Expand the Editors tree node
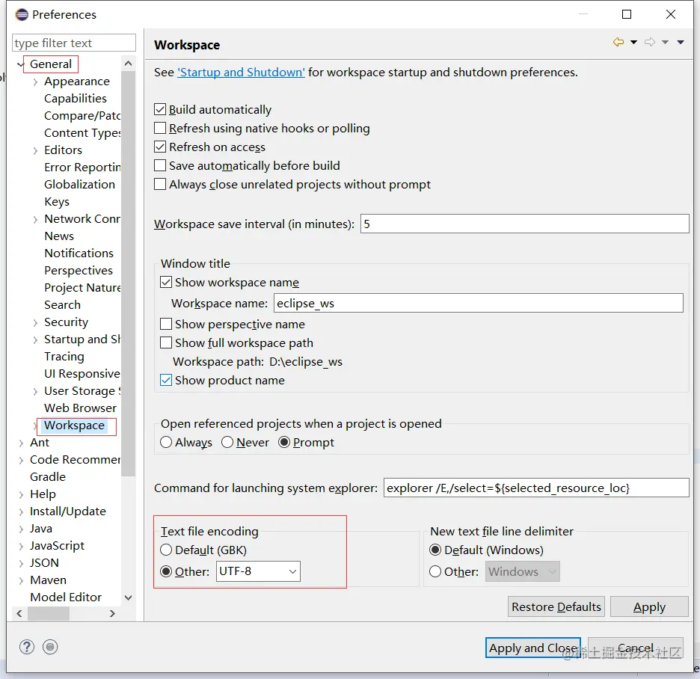700x679 pixels. click(35, 151)
